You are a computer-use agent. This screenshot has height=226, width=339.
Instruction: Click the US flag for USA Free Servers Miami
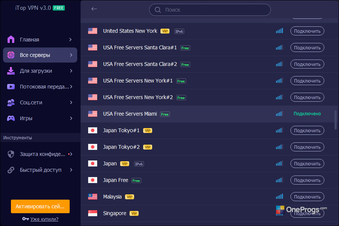tap(93, 114)
